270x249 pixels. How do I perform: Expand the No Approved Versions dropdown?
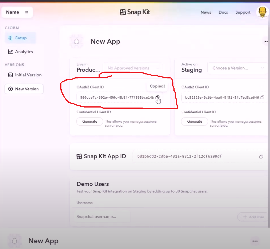(x=133, y=68)
